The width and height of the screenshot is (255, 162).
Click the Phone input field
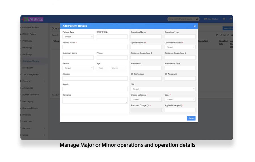coord(112,57)
